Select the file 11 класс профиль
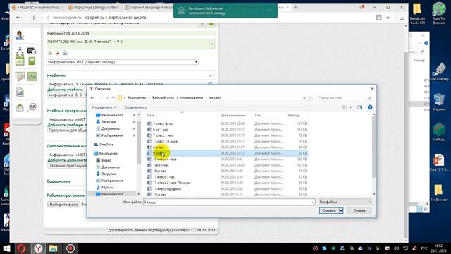This screenshot has width=451, height=254. (167, 189)
